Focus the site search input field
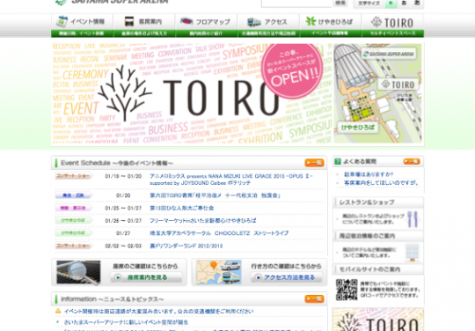Screen dimensions: 475x331 [x=296, y=4]
